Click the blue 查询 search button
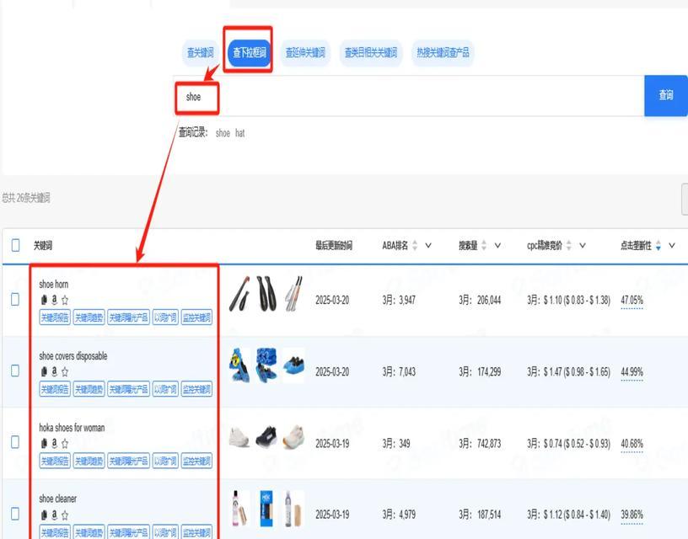 665,95
